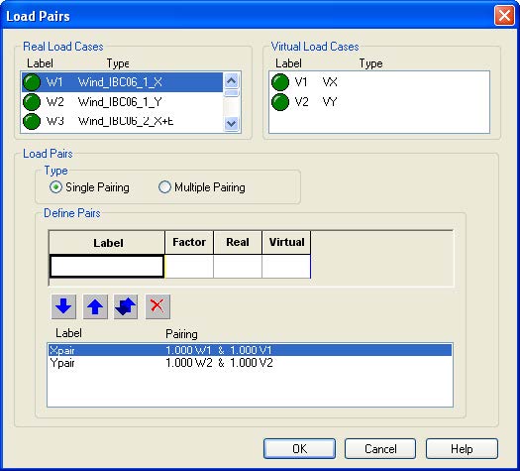
Task: Click the Label input cell in Define Pairs
Action: click(107, 266)
